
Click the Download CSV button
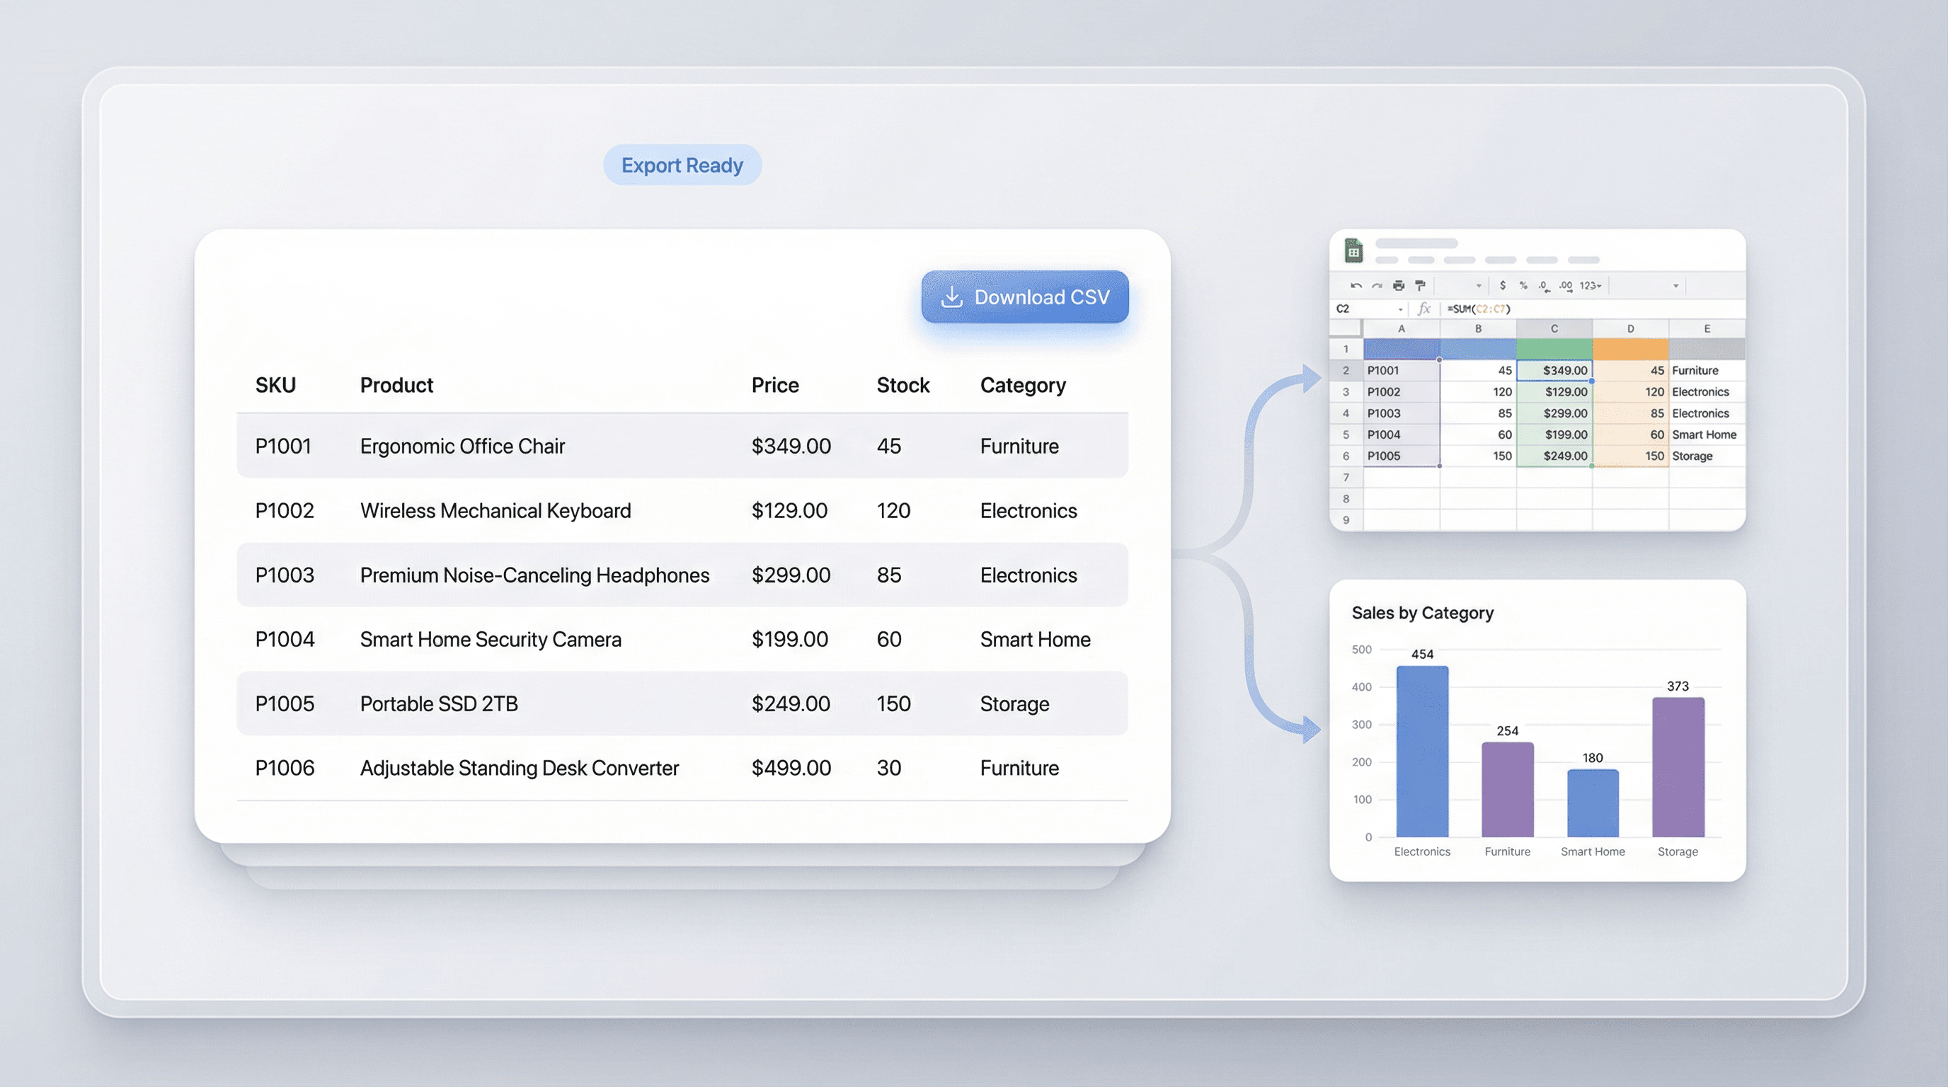click(1025, 297)
